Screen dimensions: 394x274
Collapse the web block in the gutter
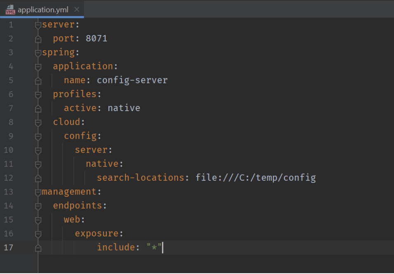[x=38, y=220]
